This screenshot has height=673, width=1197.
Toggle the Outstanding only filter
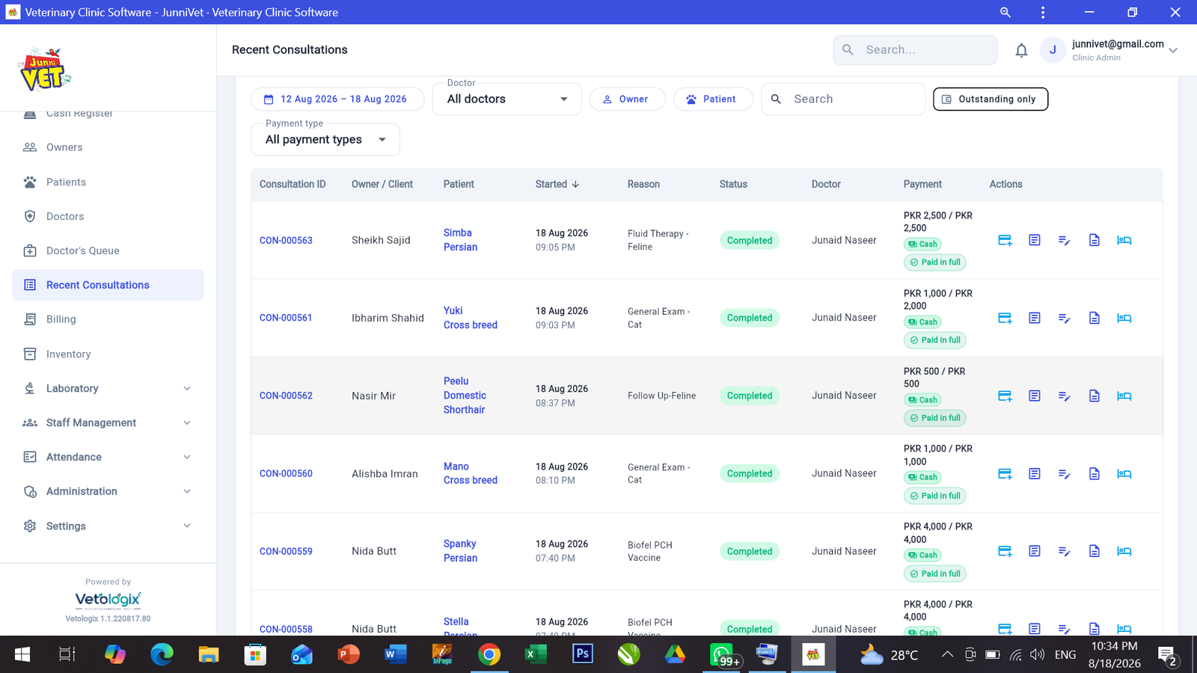click(991, 99)
